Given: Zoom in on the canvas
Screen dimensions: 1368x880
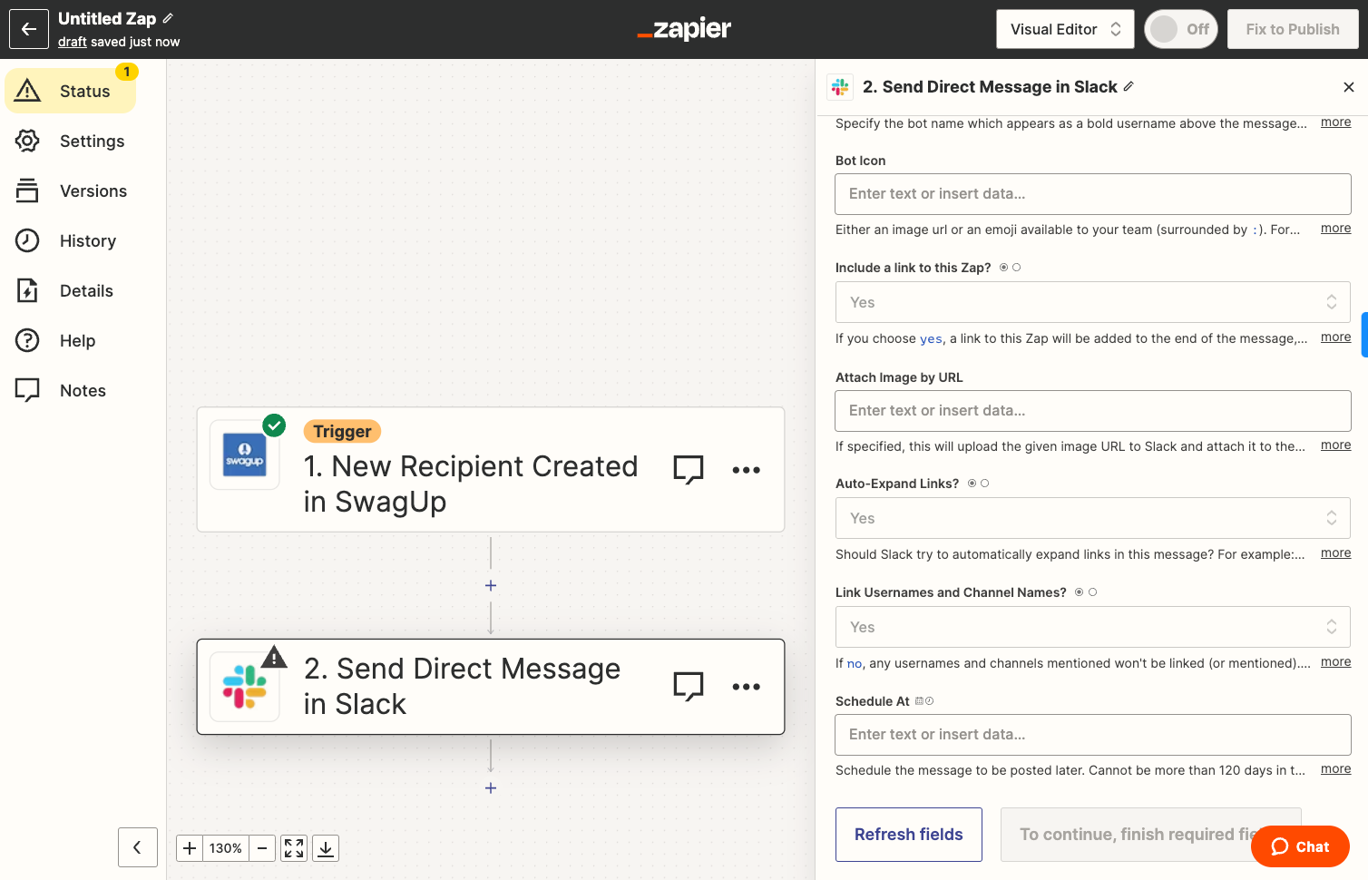Looking at the screenshot, I should (x=190, y=848).
